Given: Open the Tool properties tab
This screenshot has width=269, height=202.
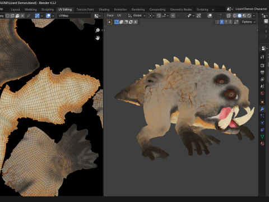Looking at the screenshot, I should [x=262, y=57].
